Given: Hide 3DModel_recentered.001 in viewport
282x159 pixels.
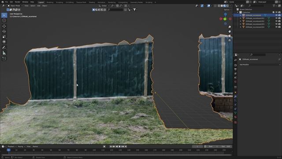Looking at the screenshot, I should 276,18.
